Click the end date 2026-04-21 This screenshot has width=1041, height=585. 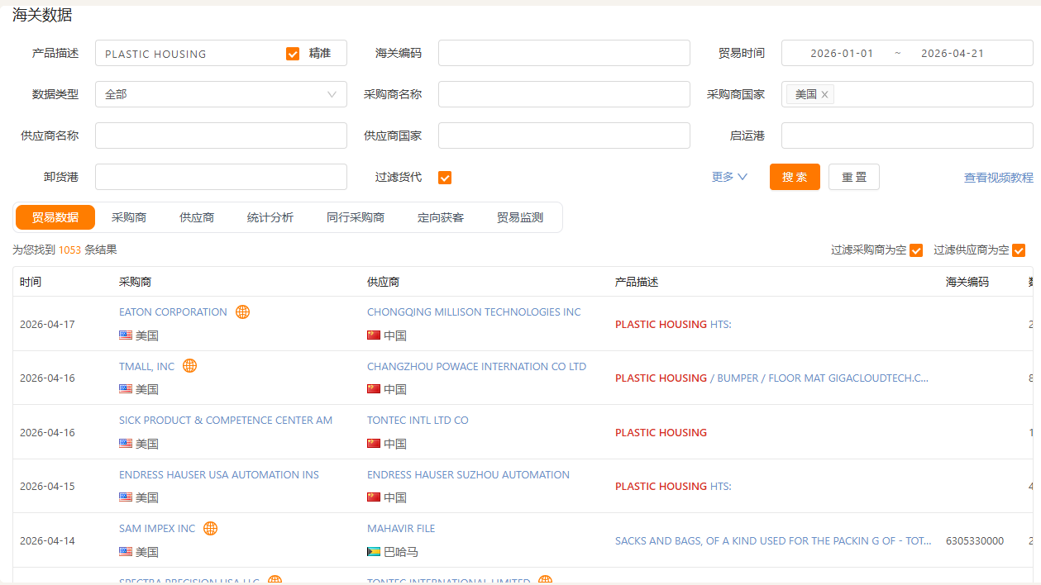[x=953, y=53]
